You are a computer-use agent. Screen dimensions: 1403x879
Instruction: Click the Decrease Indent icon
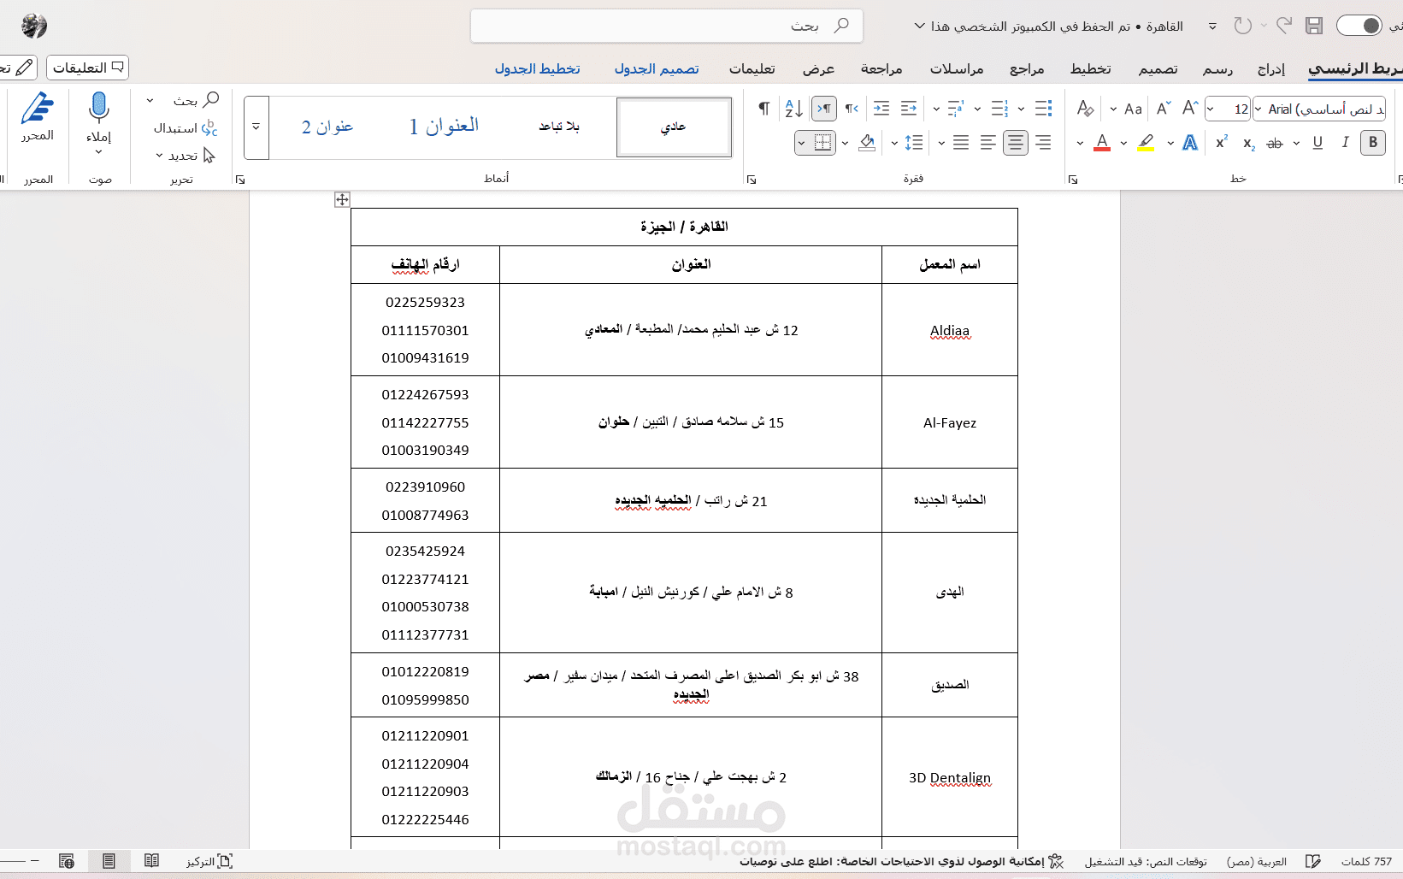point(909,109)
